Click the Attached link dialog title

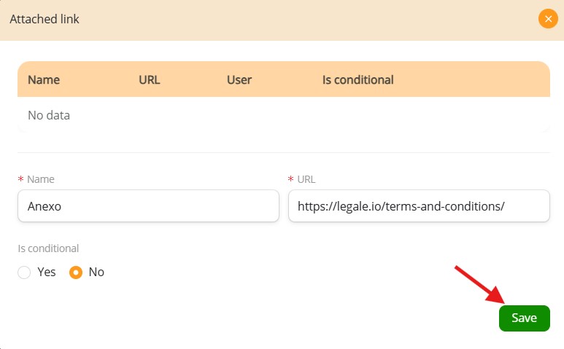45,19
